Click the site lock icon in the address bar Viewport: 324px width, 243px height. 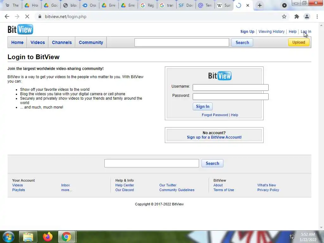pos(40,16)
